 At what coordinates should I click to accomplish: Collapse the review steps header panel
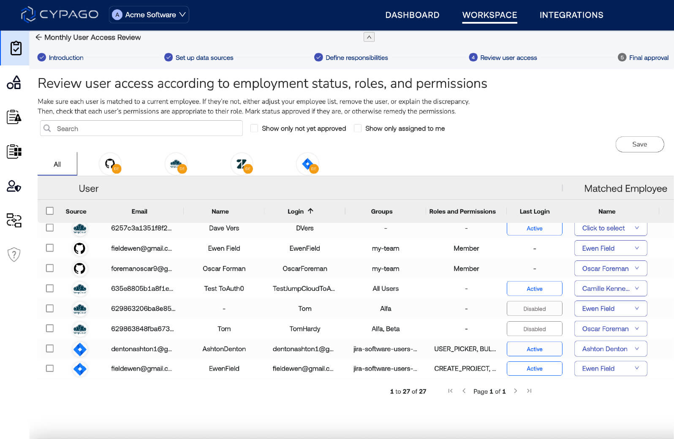point(369,37)
